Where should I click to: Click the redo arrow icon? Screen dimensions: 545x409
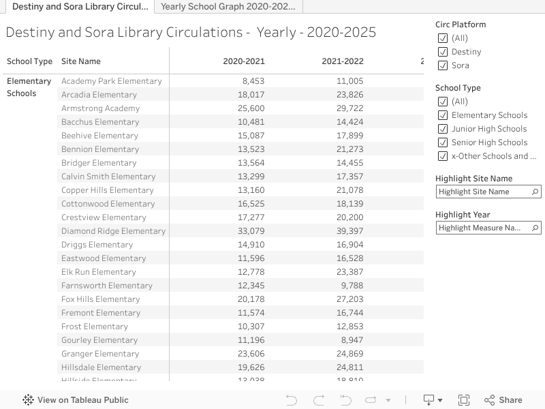318,400
